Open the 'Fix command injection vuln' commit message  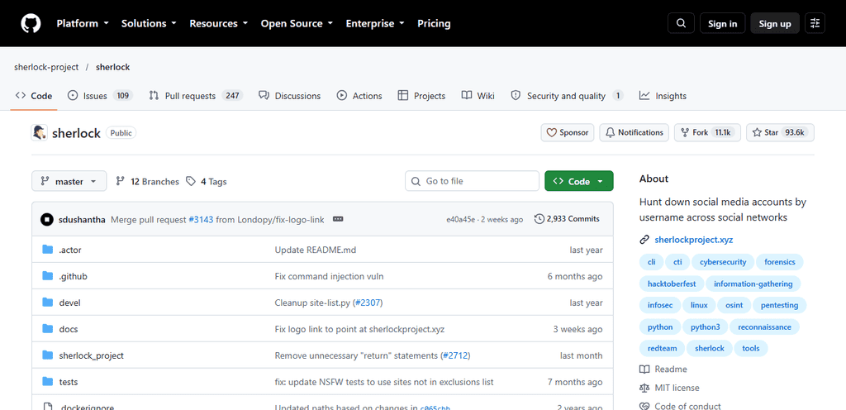pos(329,276)
